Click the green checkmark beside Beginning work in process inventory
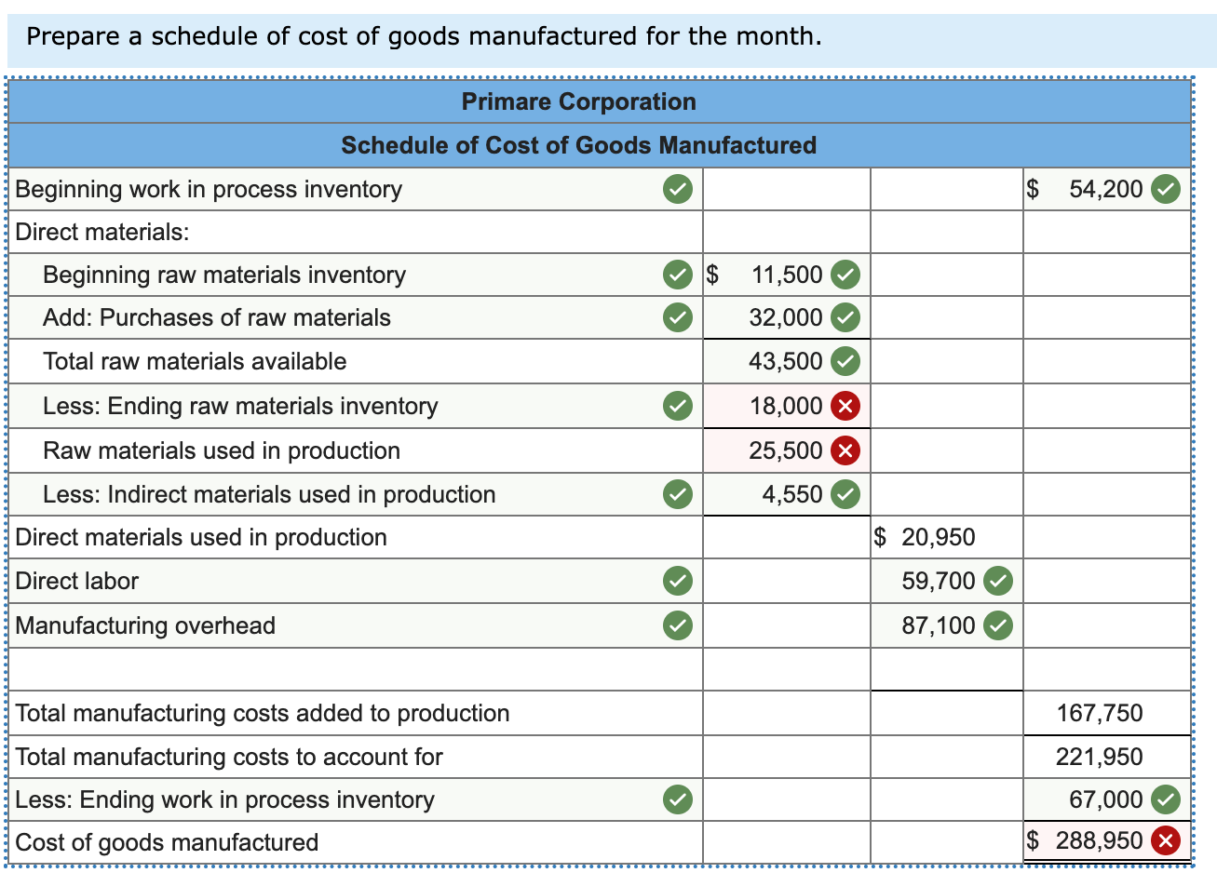 (x=677, y=189)
